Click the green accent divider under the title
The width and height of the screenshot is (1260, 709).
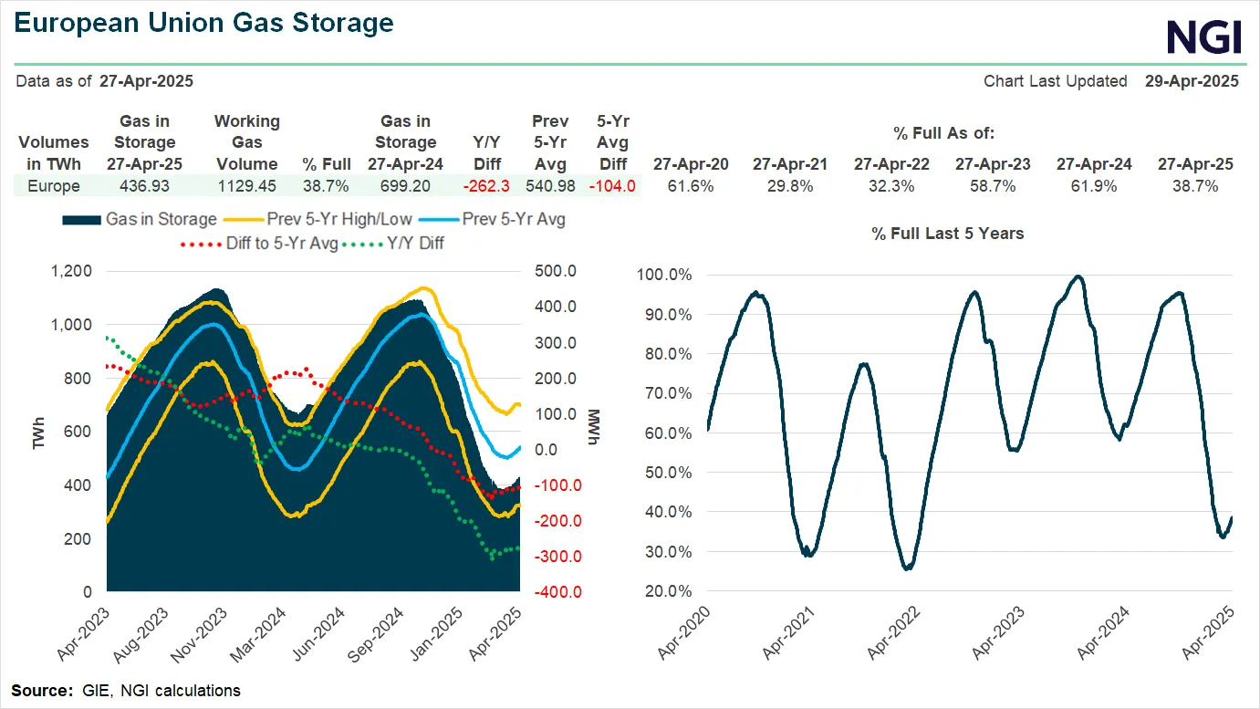[630, 57]
